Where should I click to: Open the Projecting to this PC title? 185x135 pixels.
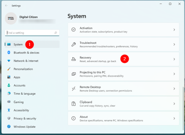(x=92, y=72)
